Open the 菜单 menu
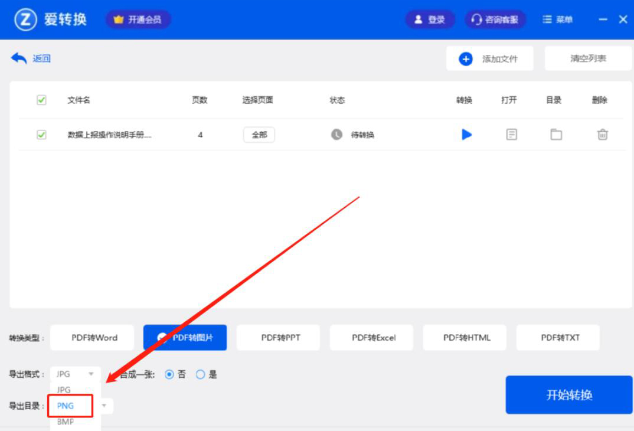Viewport: 634px width, 431px height. [558, 19]
